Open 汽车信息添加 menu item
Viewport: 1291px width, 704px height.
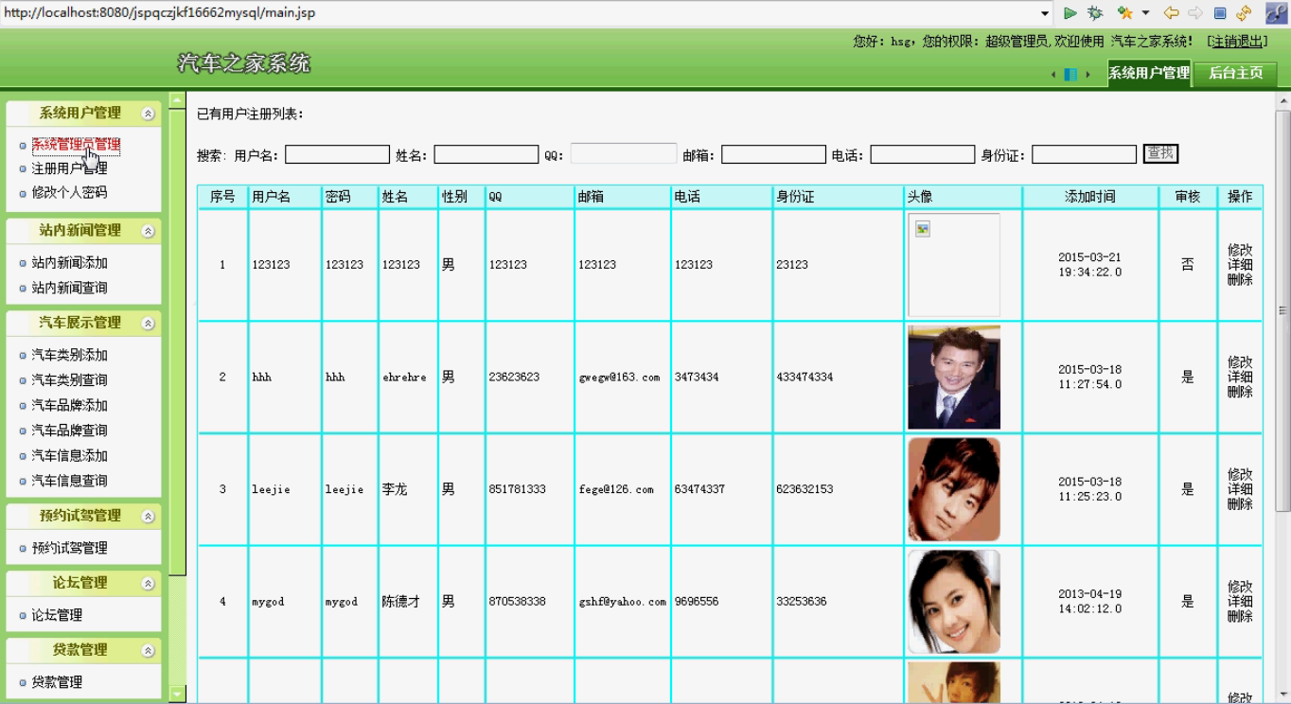point(69,456)
